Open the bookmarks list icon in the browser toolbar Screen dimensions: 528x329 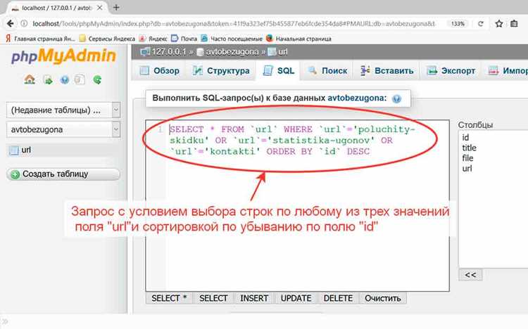point(514,23)
